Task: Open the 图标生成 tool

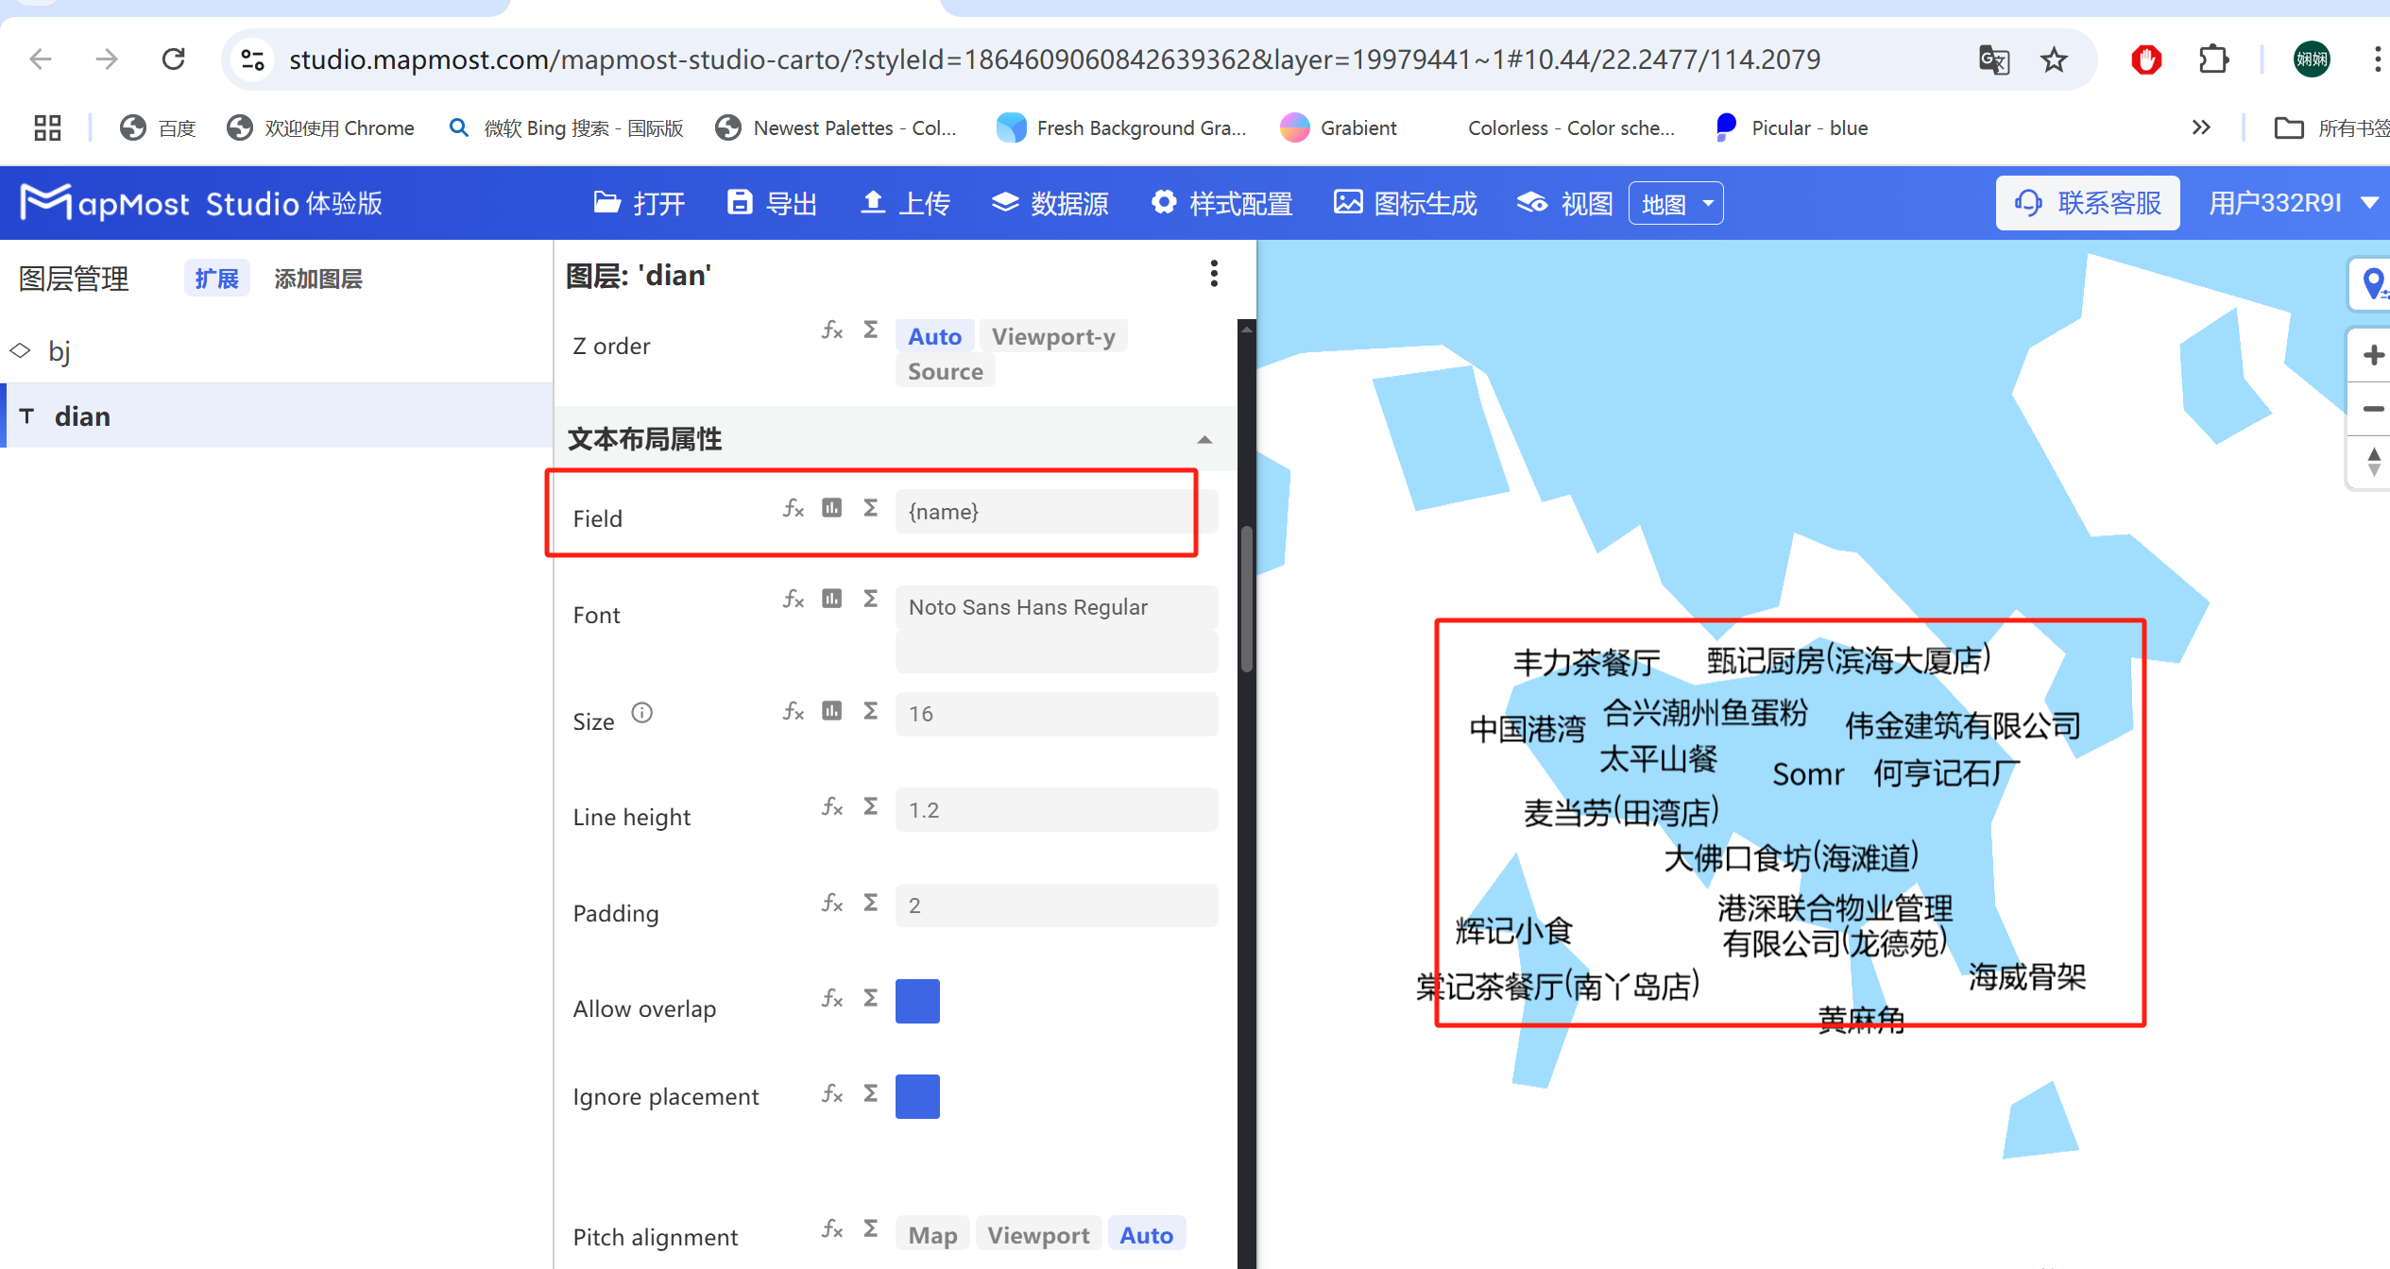Action: coord(1405,202)
